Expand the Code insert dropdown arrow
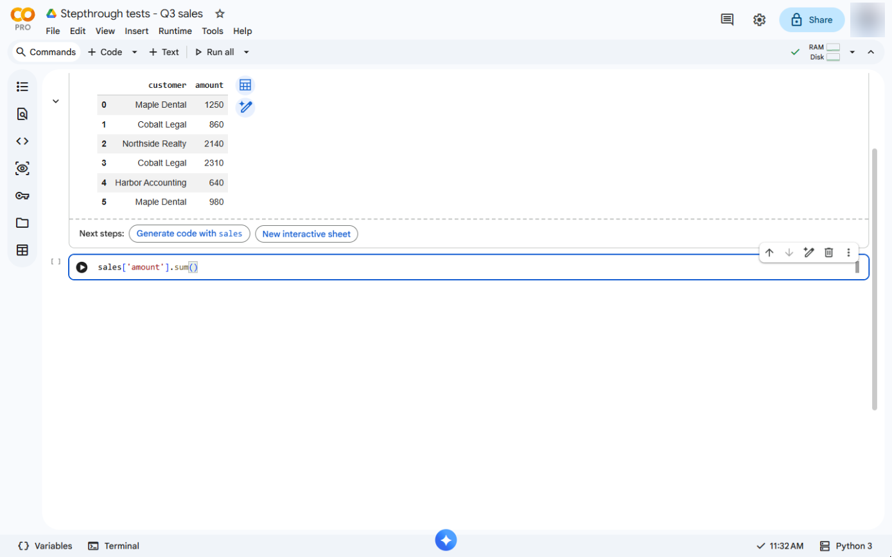This screenshot has width=892, height=557. point(135,52)
